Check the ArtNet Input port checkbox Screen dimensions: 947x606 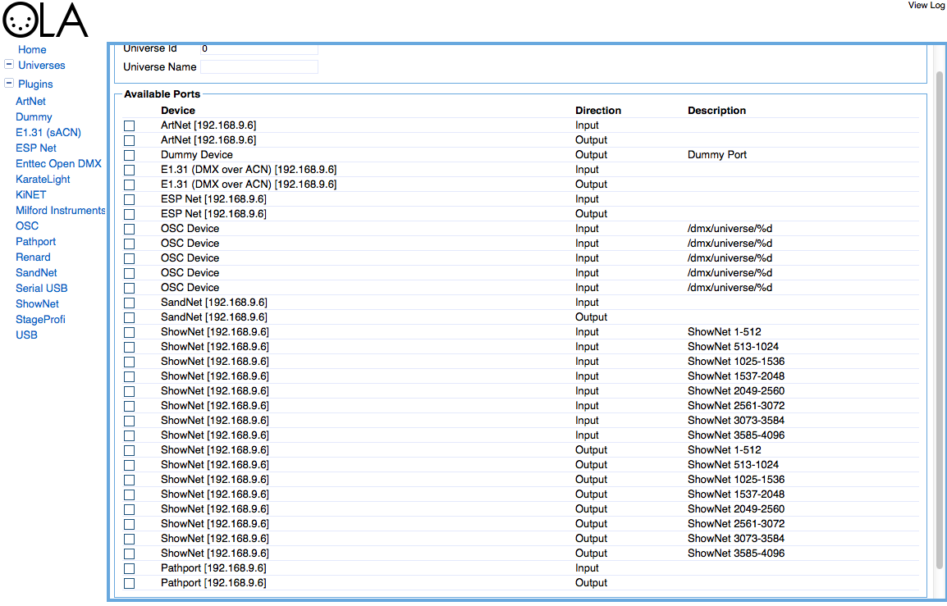(x=130, y=126)
